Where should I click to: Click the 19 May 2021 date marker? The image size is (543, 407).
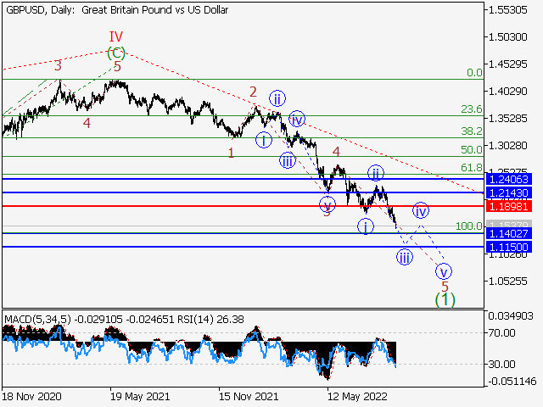(x=140, y=396)
